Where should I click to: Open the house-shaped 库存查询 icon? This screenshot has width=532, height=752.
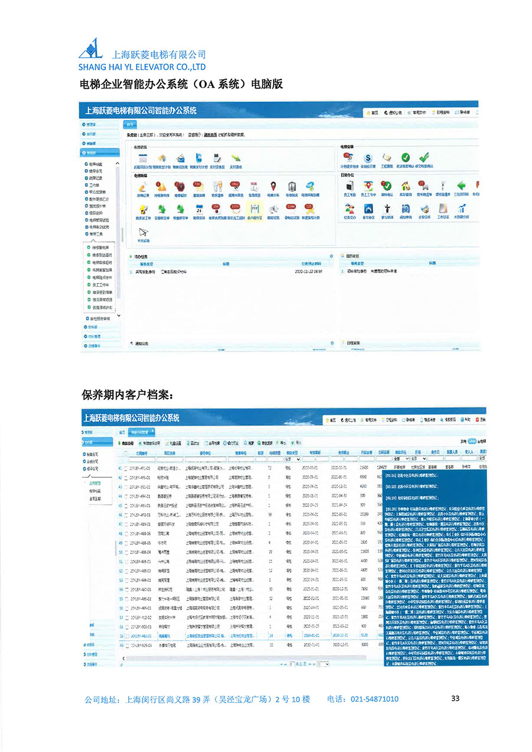coord(406,185)
